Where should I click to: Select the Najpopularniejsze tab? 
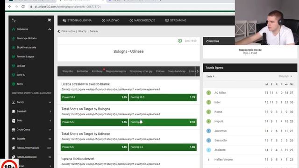point(116,71)
